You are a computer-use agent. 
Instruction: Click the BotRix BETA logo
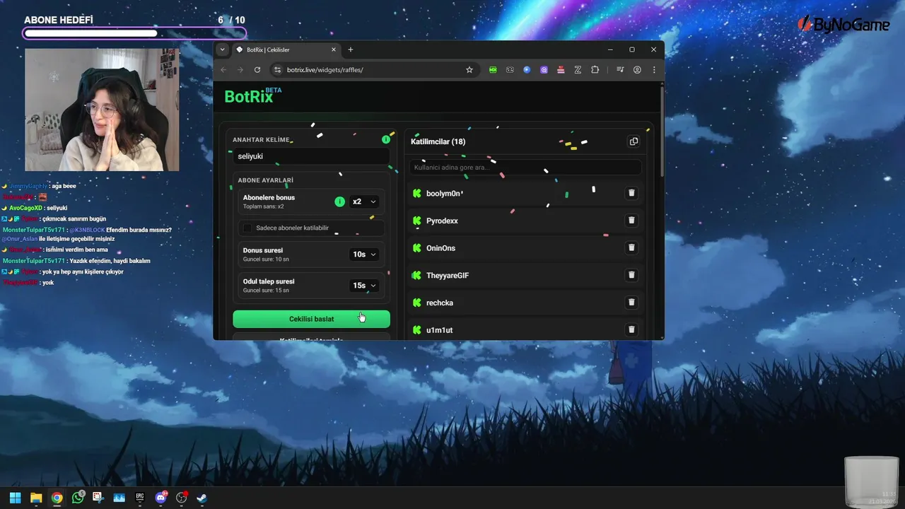point(252,96)
